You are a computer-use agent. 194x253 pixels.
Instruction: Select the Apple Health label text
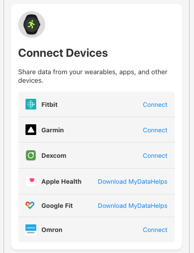[62, 181]
